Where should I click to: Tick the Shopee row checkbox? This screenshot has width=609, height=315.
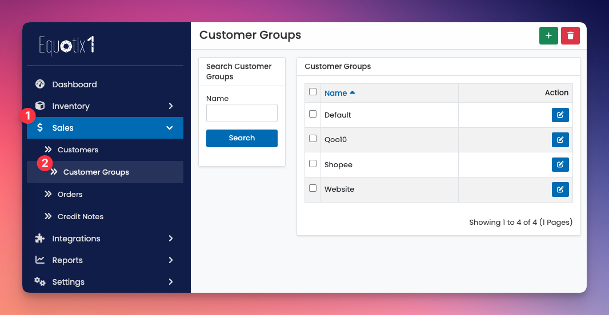(x=312, y=164)
